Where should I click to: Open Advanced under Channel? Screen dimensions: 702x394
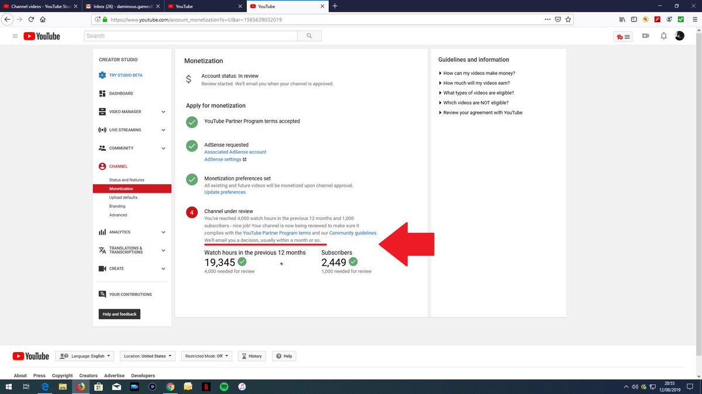coord(118,215)
